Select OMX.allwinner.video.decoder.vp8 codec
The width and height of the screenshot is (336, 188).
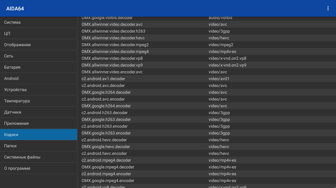209,58
